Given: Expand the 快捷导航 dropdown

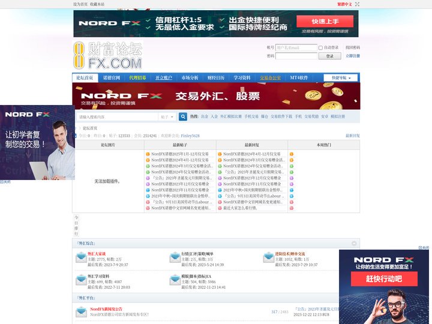Looking at the screenshot, I should (x=341, y=77).
